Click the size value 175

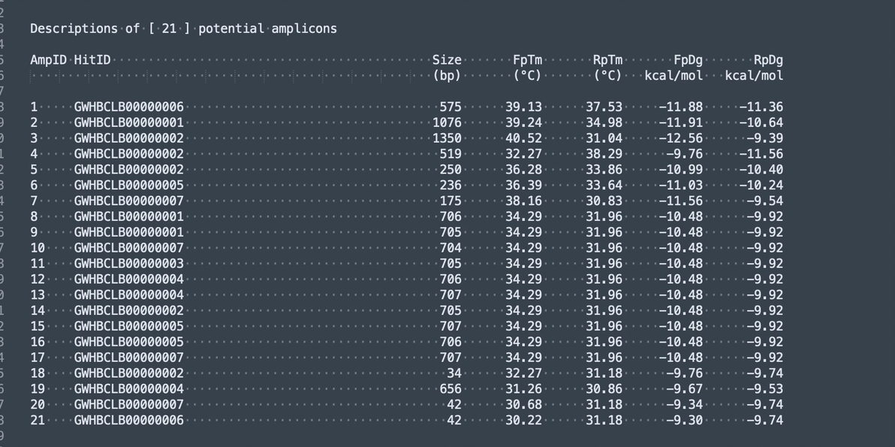(x=451, y=201)
